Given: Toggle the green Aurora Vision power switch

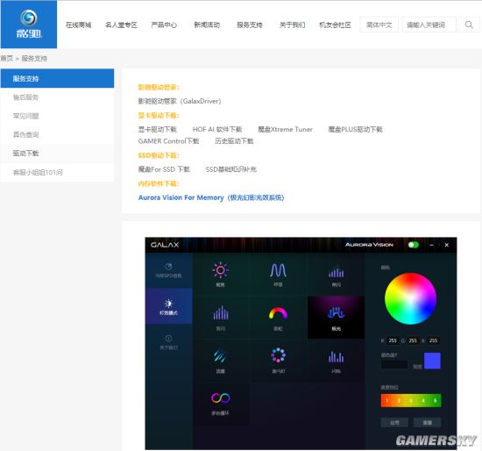Looking at the screenshot, I should 414,245.
